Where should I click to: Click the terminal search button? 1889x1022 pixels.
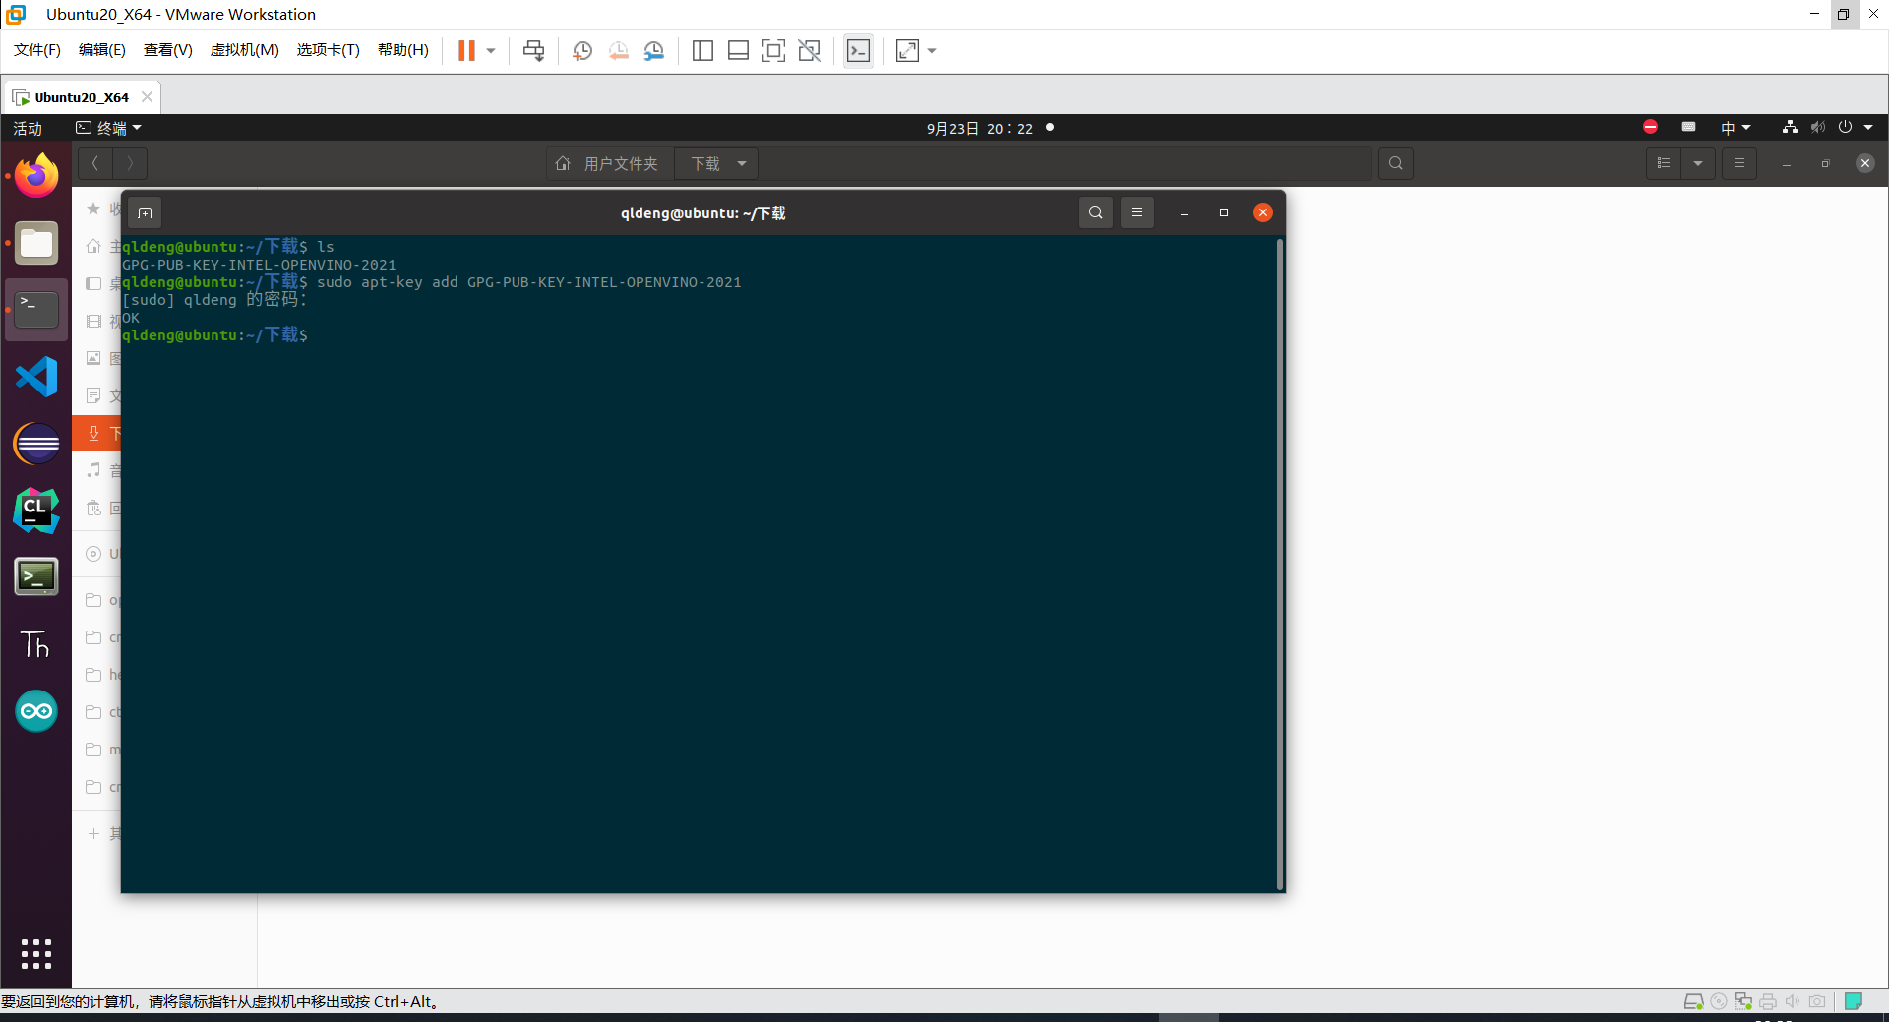click(x=1096, y=212)
